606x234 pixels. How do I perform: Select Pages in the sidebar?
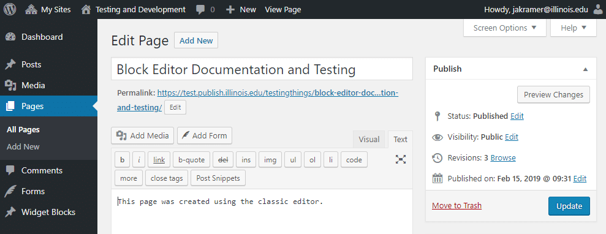48,106
